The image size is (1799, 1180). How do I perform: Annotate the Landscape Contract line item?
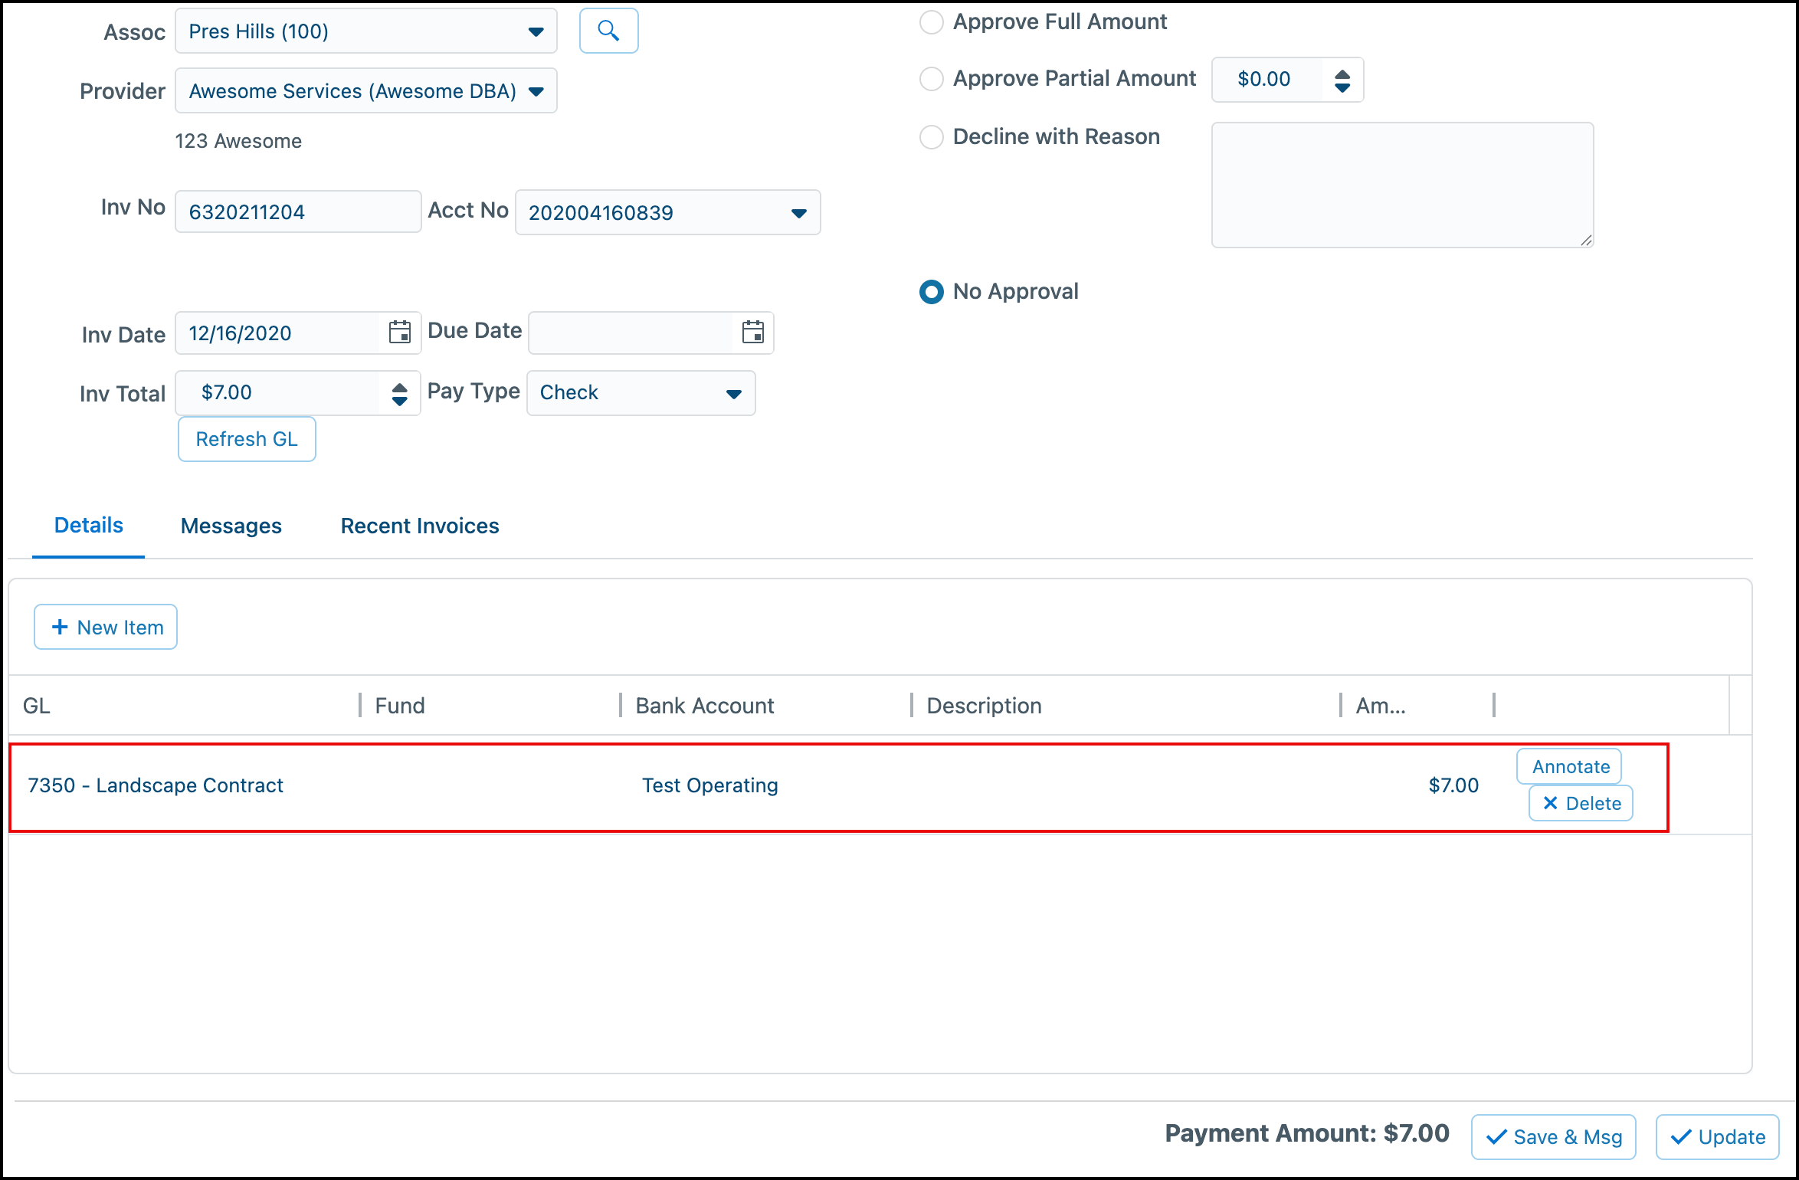(x=1570, y=766)
